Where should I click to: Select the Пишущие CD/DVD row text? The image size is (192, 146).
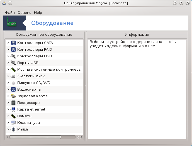point(34,83)
